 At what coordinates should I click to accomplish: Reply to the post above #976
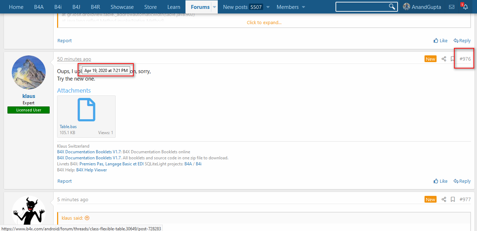462,40
